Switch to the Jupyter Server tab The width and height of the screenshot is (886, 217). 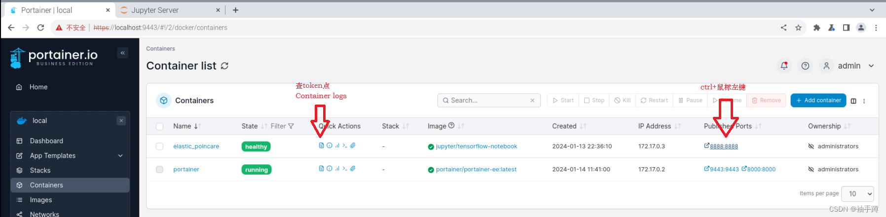pos(170,10)
